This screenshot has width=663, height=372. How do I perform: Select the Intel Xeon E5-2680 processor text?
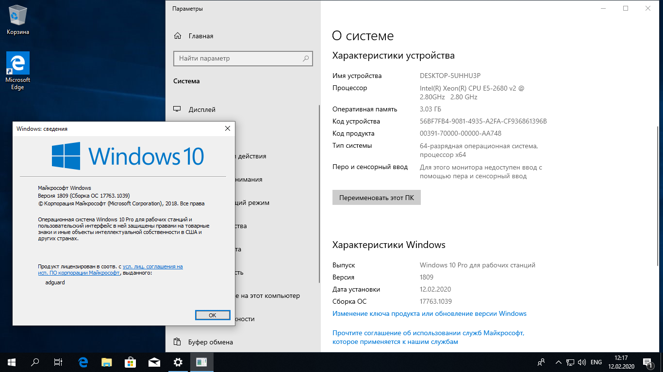point(472,93)
